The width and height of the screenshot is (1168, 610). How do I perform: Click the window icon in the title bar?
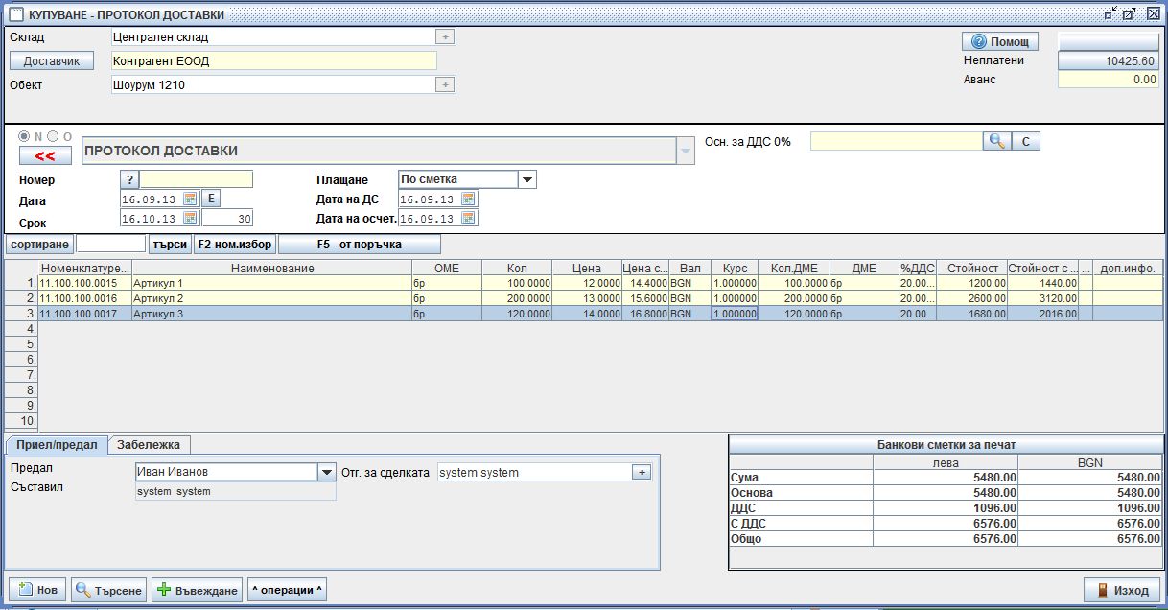click(16, 14)
